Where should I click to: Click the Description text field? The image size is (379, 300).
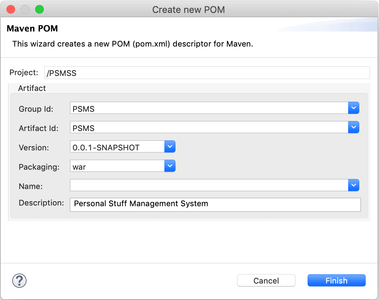(x=215, y=205)
